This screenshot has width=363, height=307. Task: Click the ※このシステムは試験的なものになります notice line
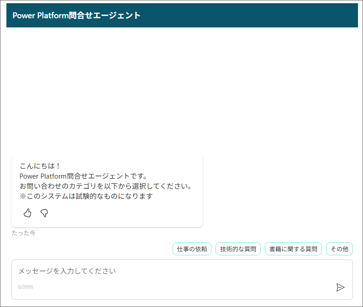pyautogui.click(x=86, y=196)
